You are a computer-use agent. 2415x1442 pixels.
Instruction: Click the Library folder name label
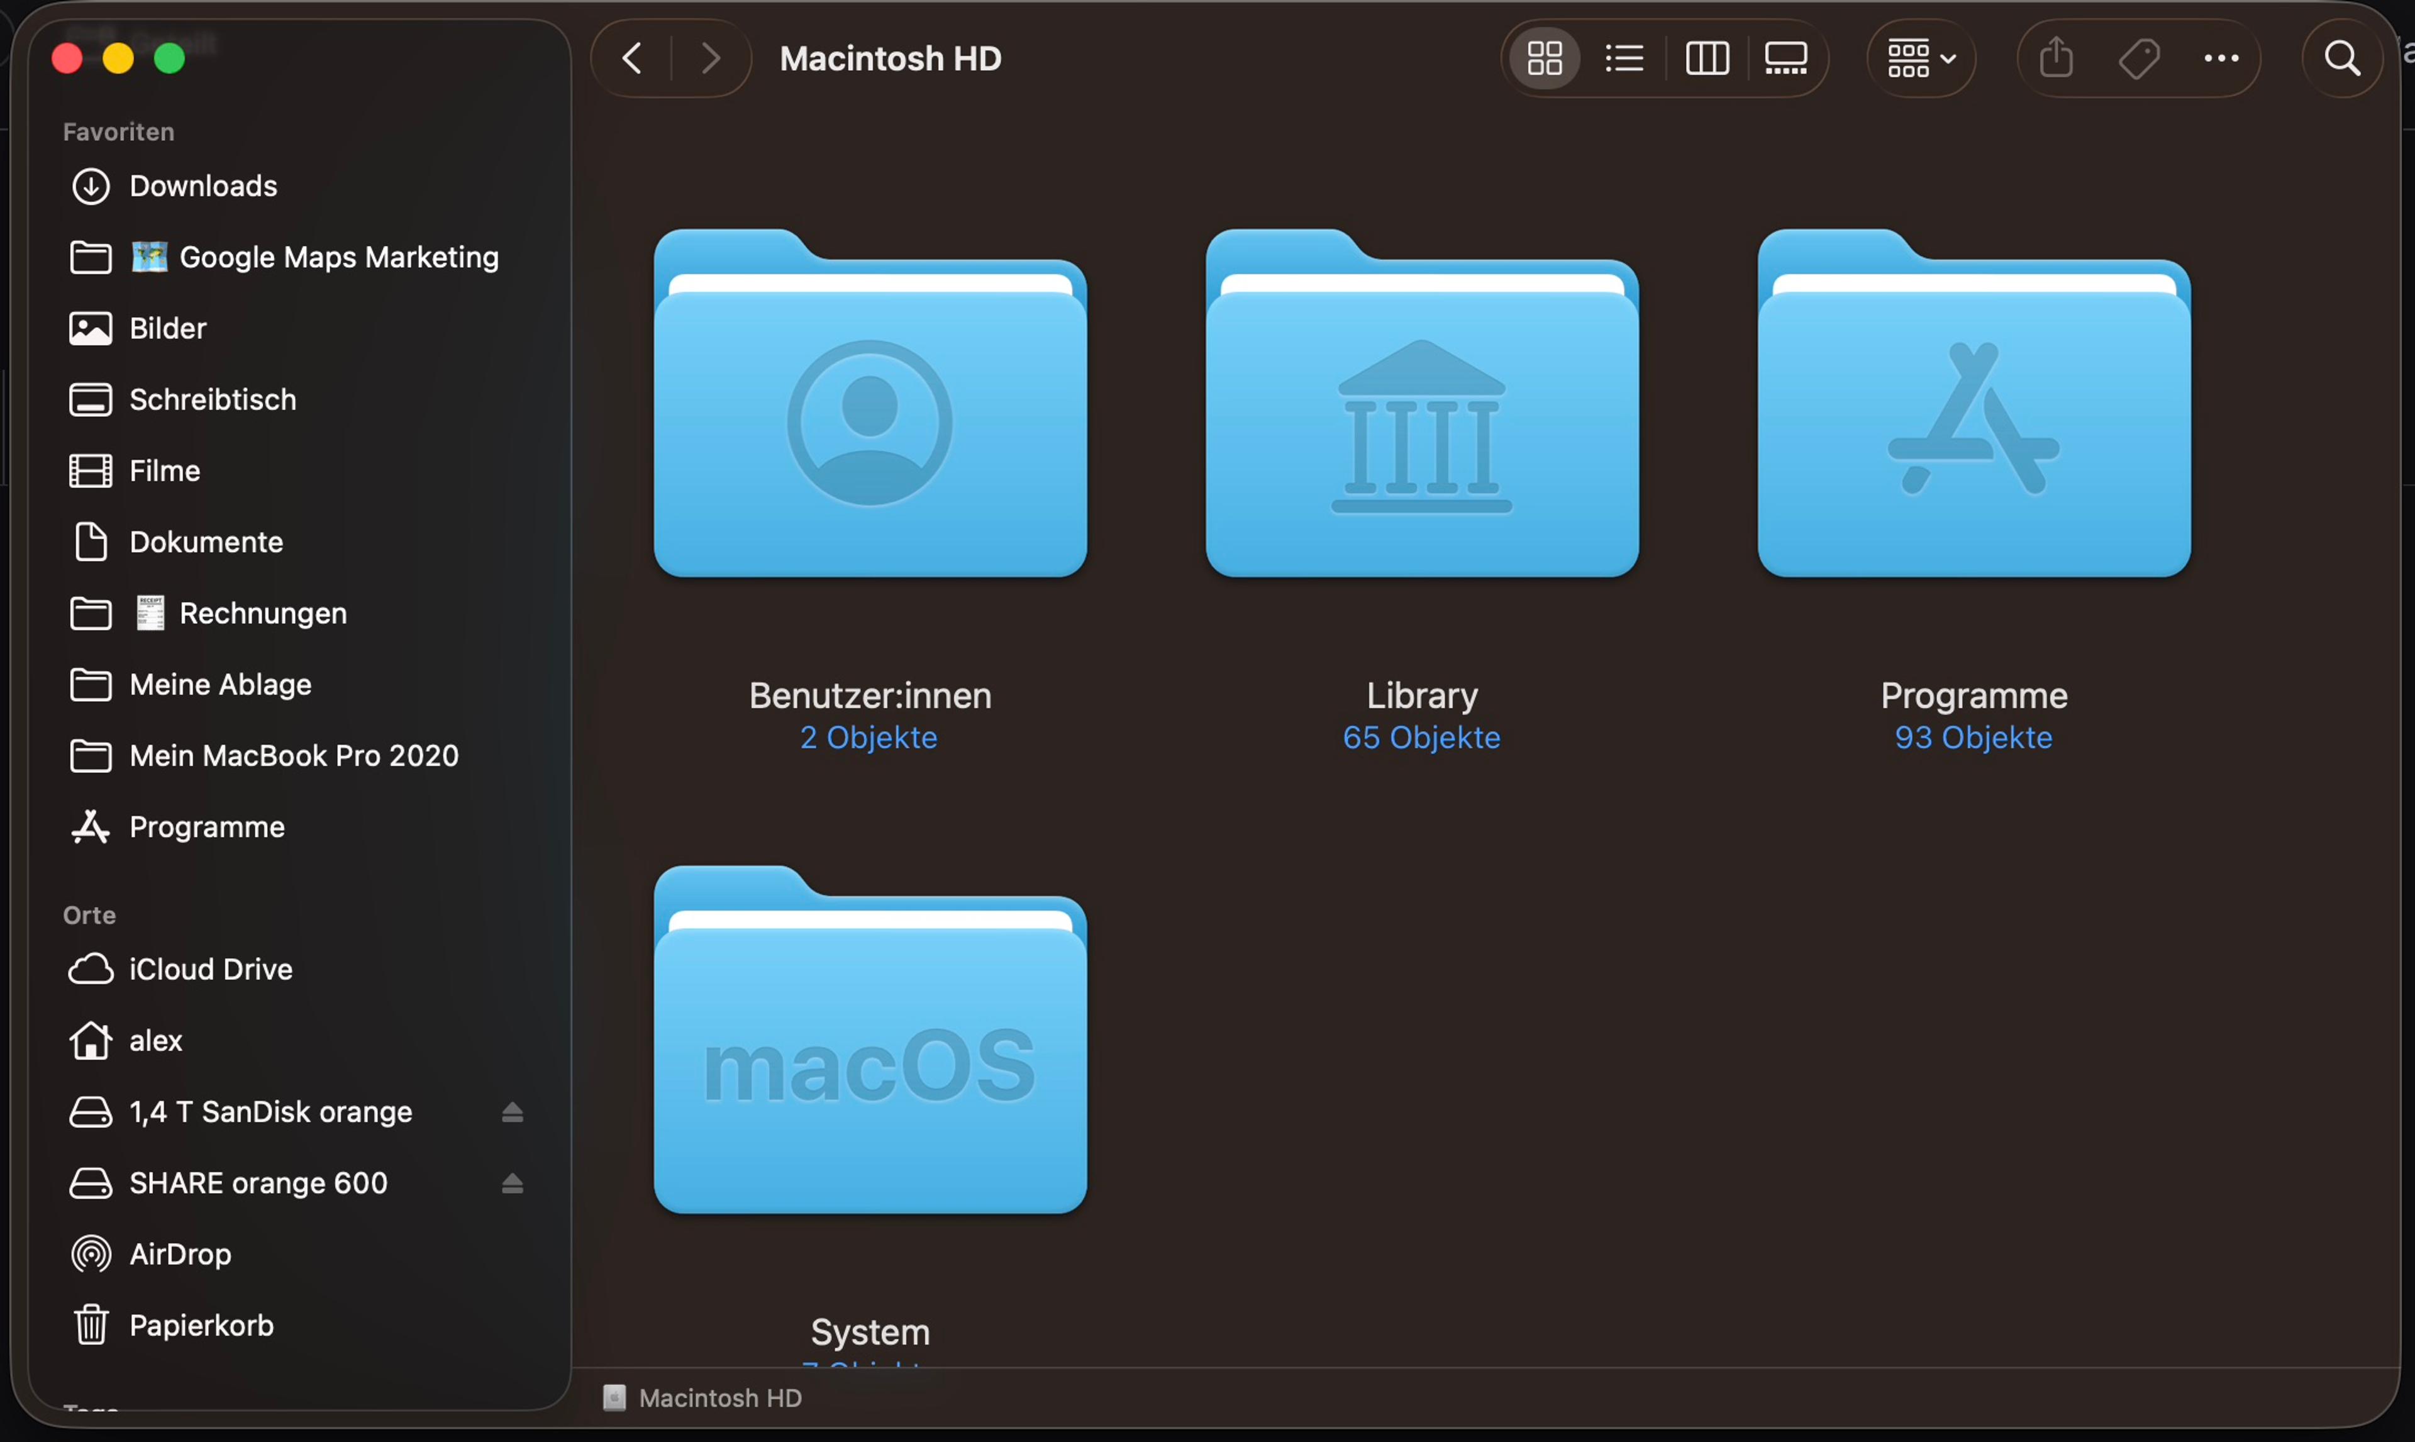tap(1422, 696)
